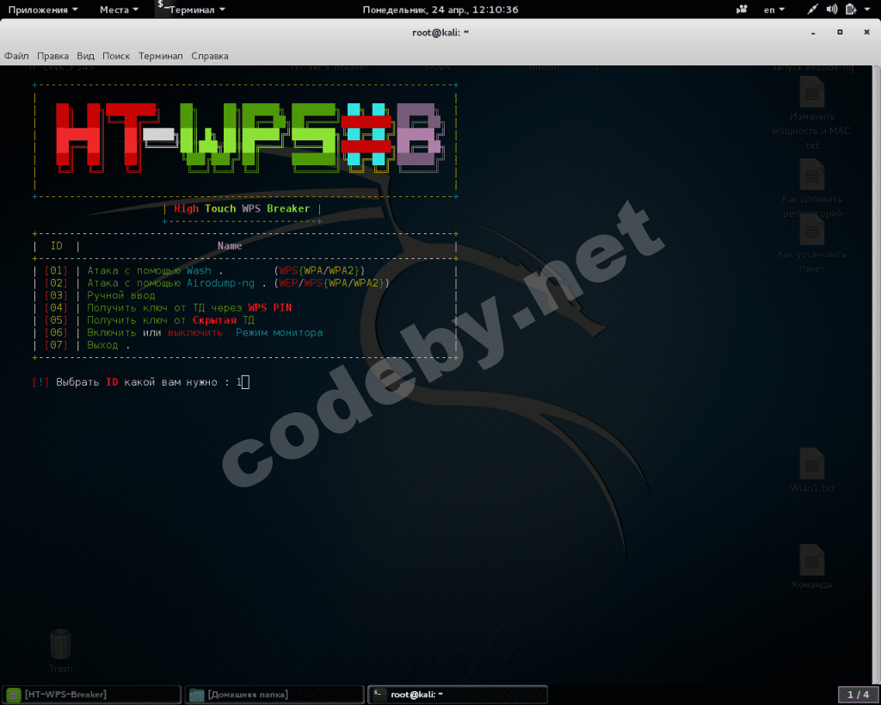Click the High Touch WPS Breaker subtitle text
881x705 pixels.
(242, 208)
